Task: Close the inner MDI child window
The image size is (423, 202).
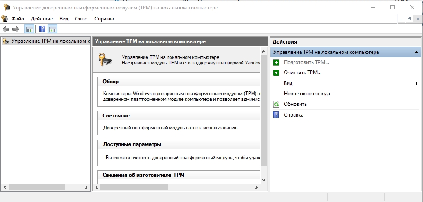Action: pyautogui.click(x=418, y=19)
